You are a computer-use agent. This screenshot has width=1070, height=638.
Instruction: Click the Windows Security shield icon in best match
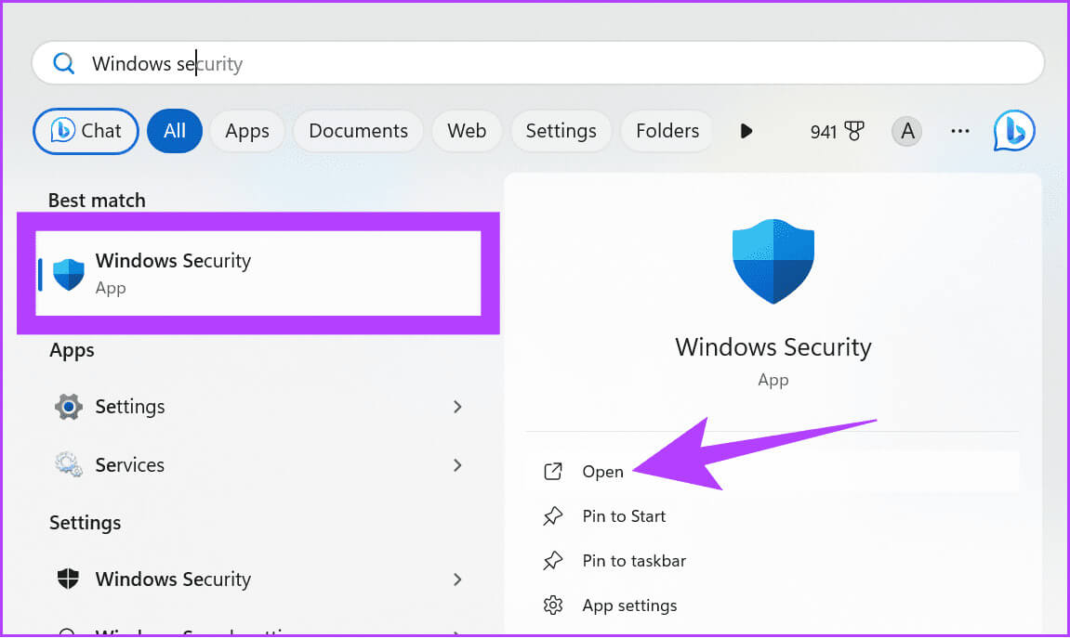69,274
